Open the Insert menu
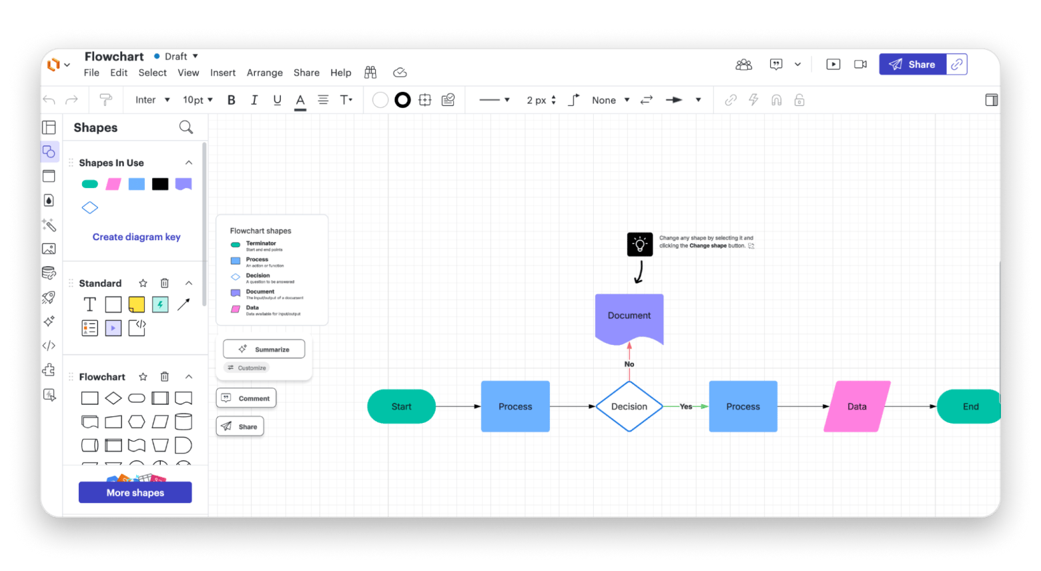Screen dimensions: 1041x571 click(x=222, y=73)
